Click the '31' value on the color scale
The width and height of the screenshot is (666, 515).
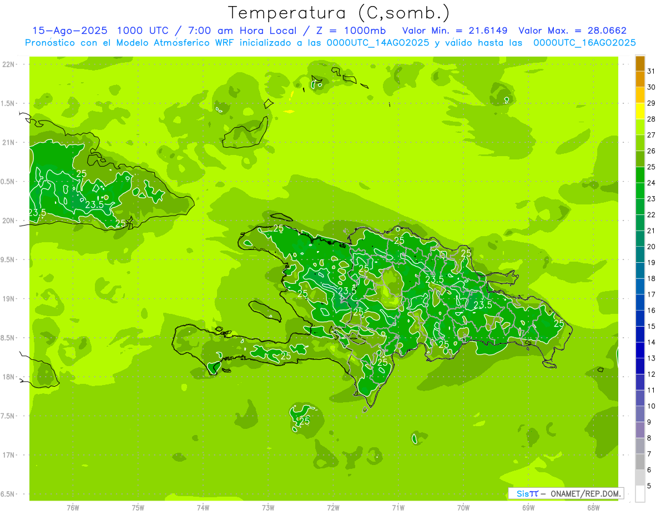click(651, 71)
